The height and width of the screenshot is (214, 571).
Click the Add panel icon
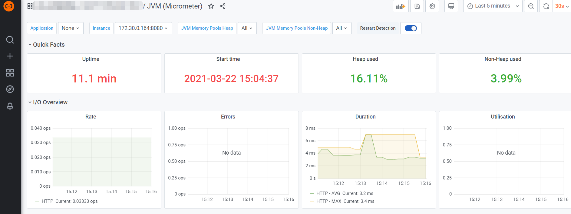point(401,6)
